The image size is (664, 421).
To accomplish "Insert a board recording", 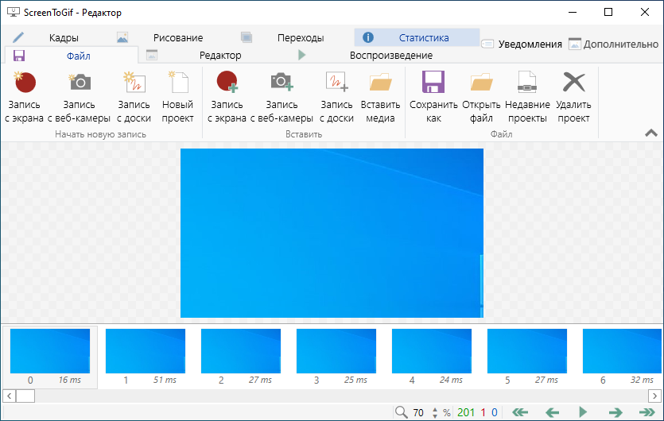I will (336, 98).
